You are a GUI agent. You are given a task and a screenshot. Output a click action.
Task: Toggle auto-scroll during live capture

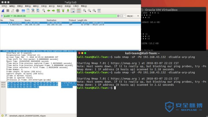point(73,11)
